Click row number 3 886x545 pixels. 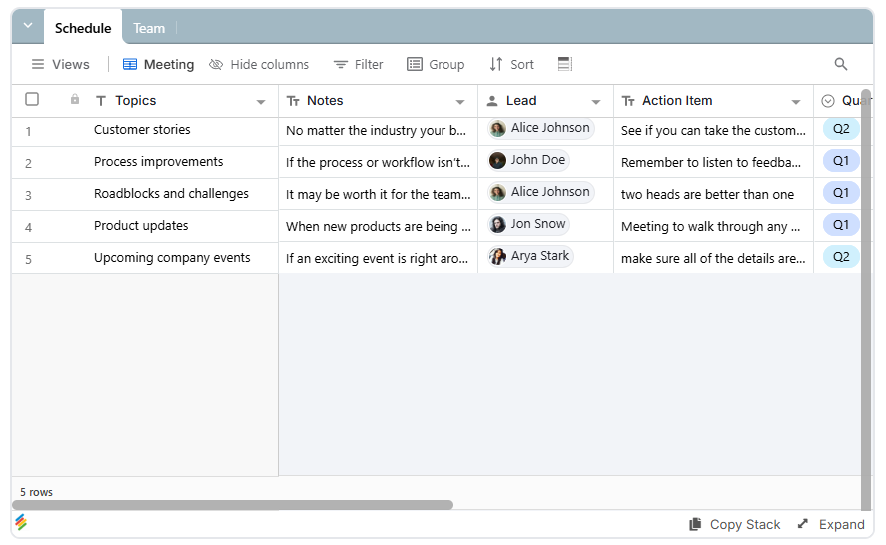pyautogui.click(x=28, y=196)
